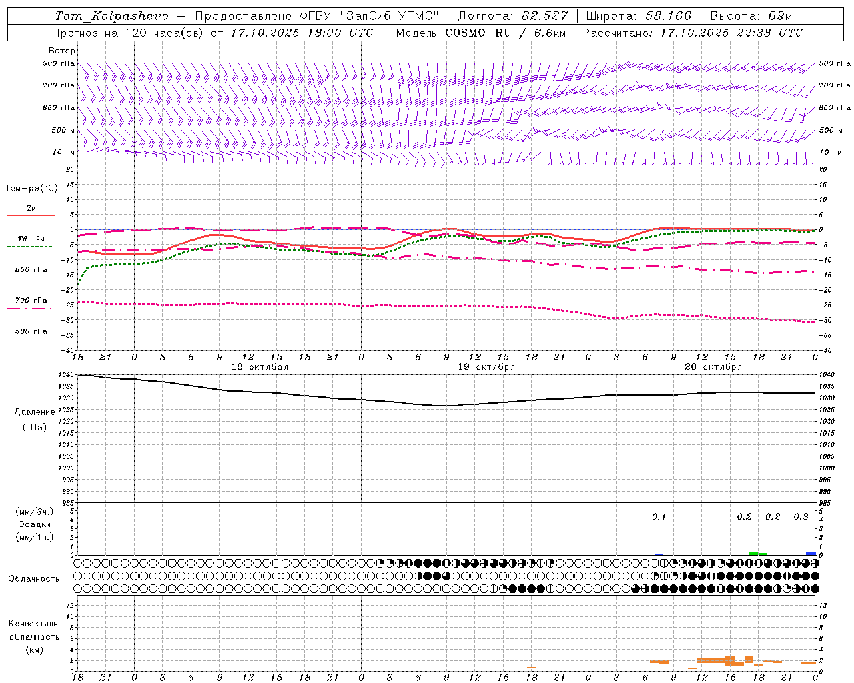Click the Модель COSMO-RU / 6.6км label
Image resolution: width=854 pixels, height=683 pixels.
coord(480,33)
